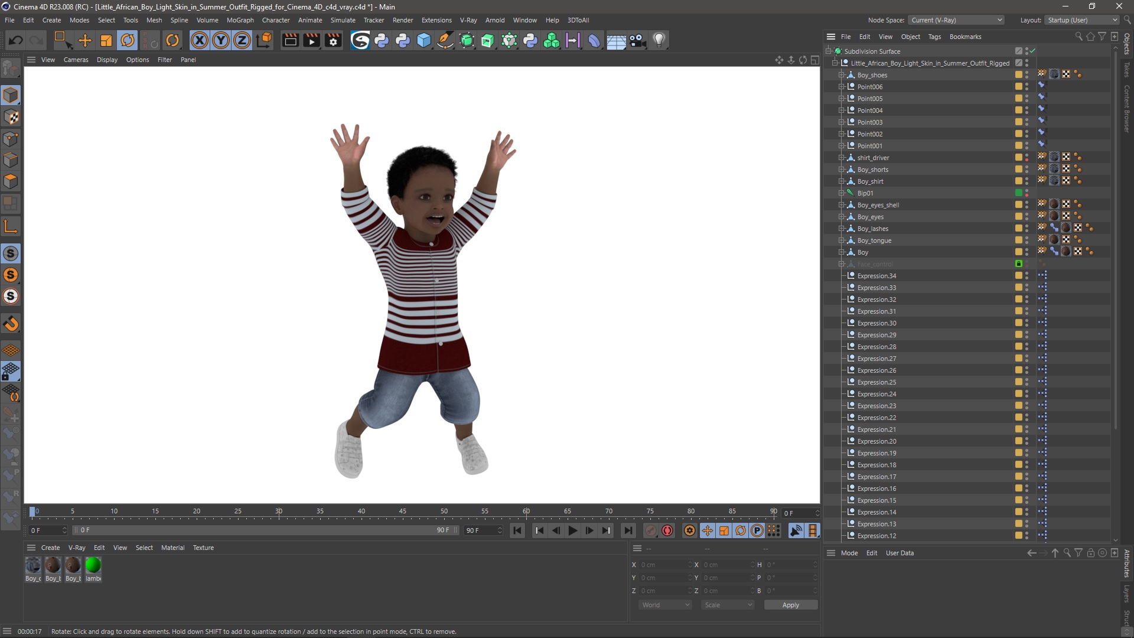Open the 3DToAll menu
The image size is (1134, 638).
point(578,20)
